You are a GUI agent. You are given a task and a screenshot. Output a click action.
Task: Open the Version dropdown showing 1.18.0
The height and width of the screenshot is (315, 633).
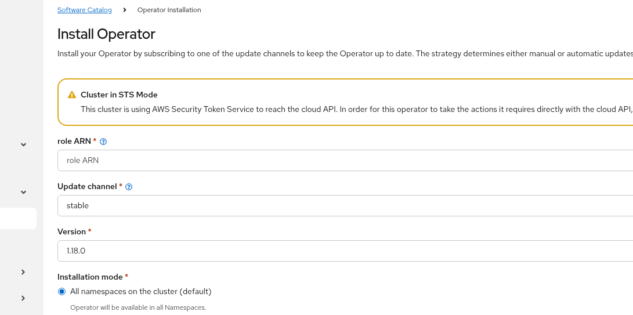(x=345, y=251)
